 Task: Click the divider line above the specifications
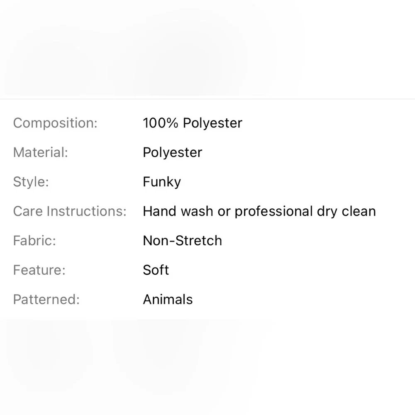click(x=207, y=99)
